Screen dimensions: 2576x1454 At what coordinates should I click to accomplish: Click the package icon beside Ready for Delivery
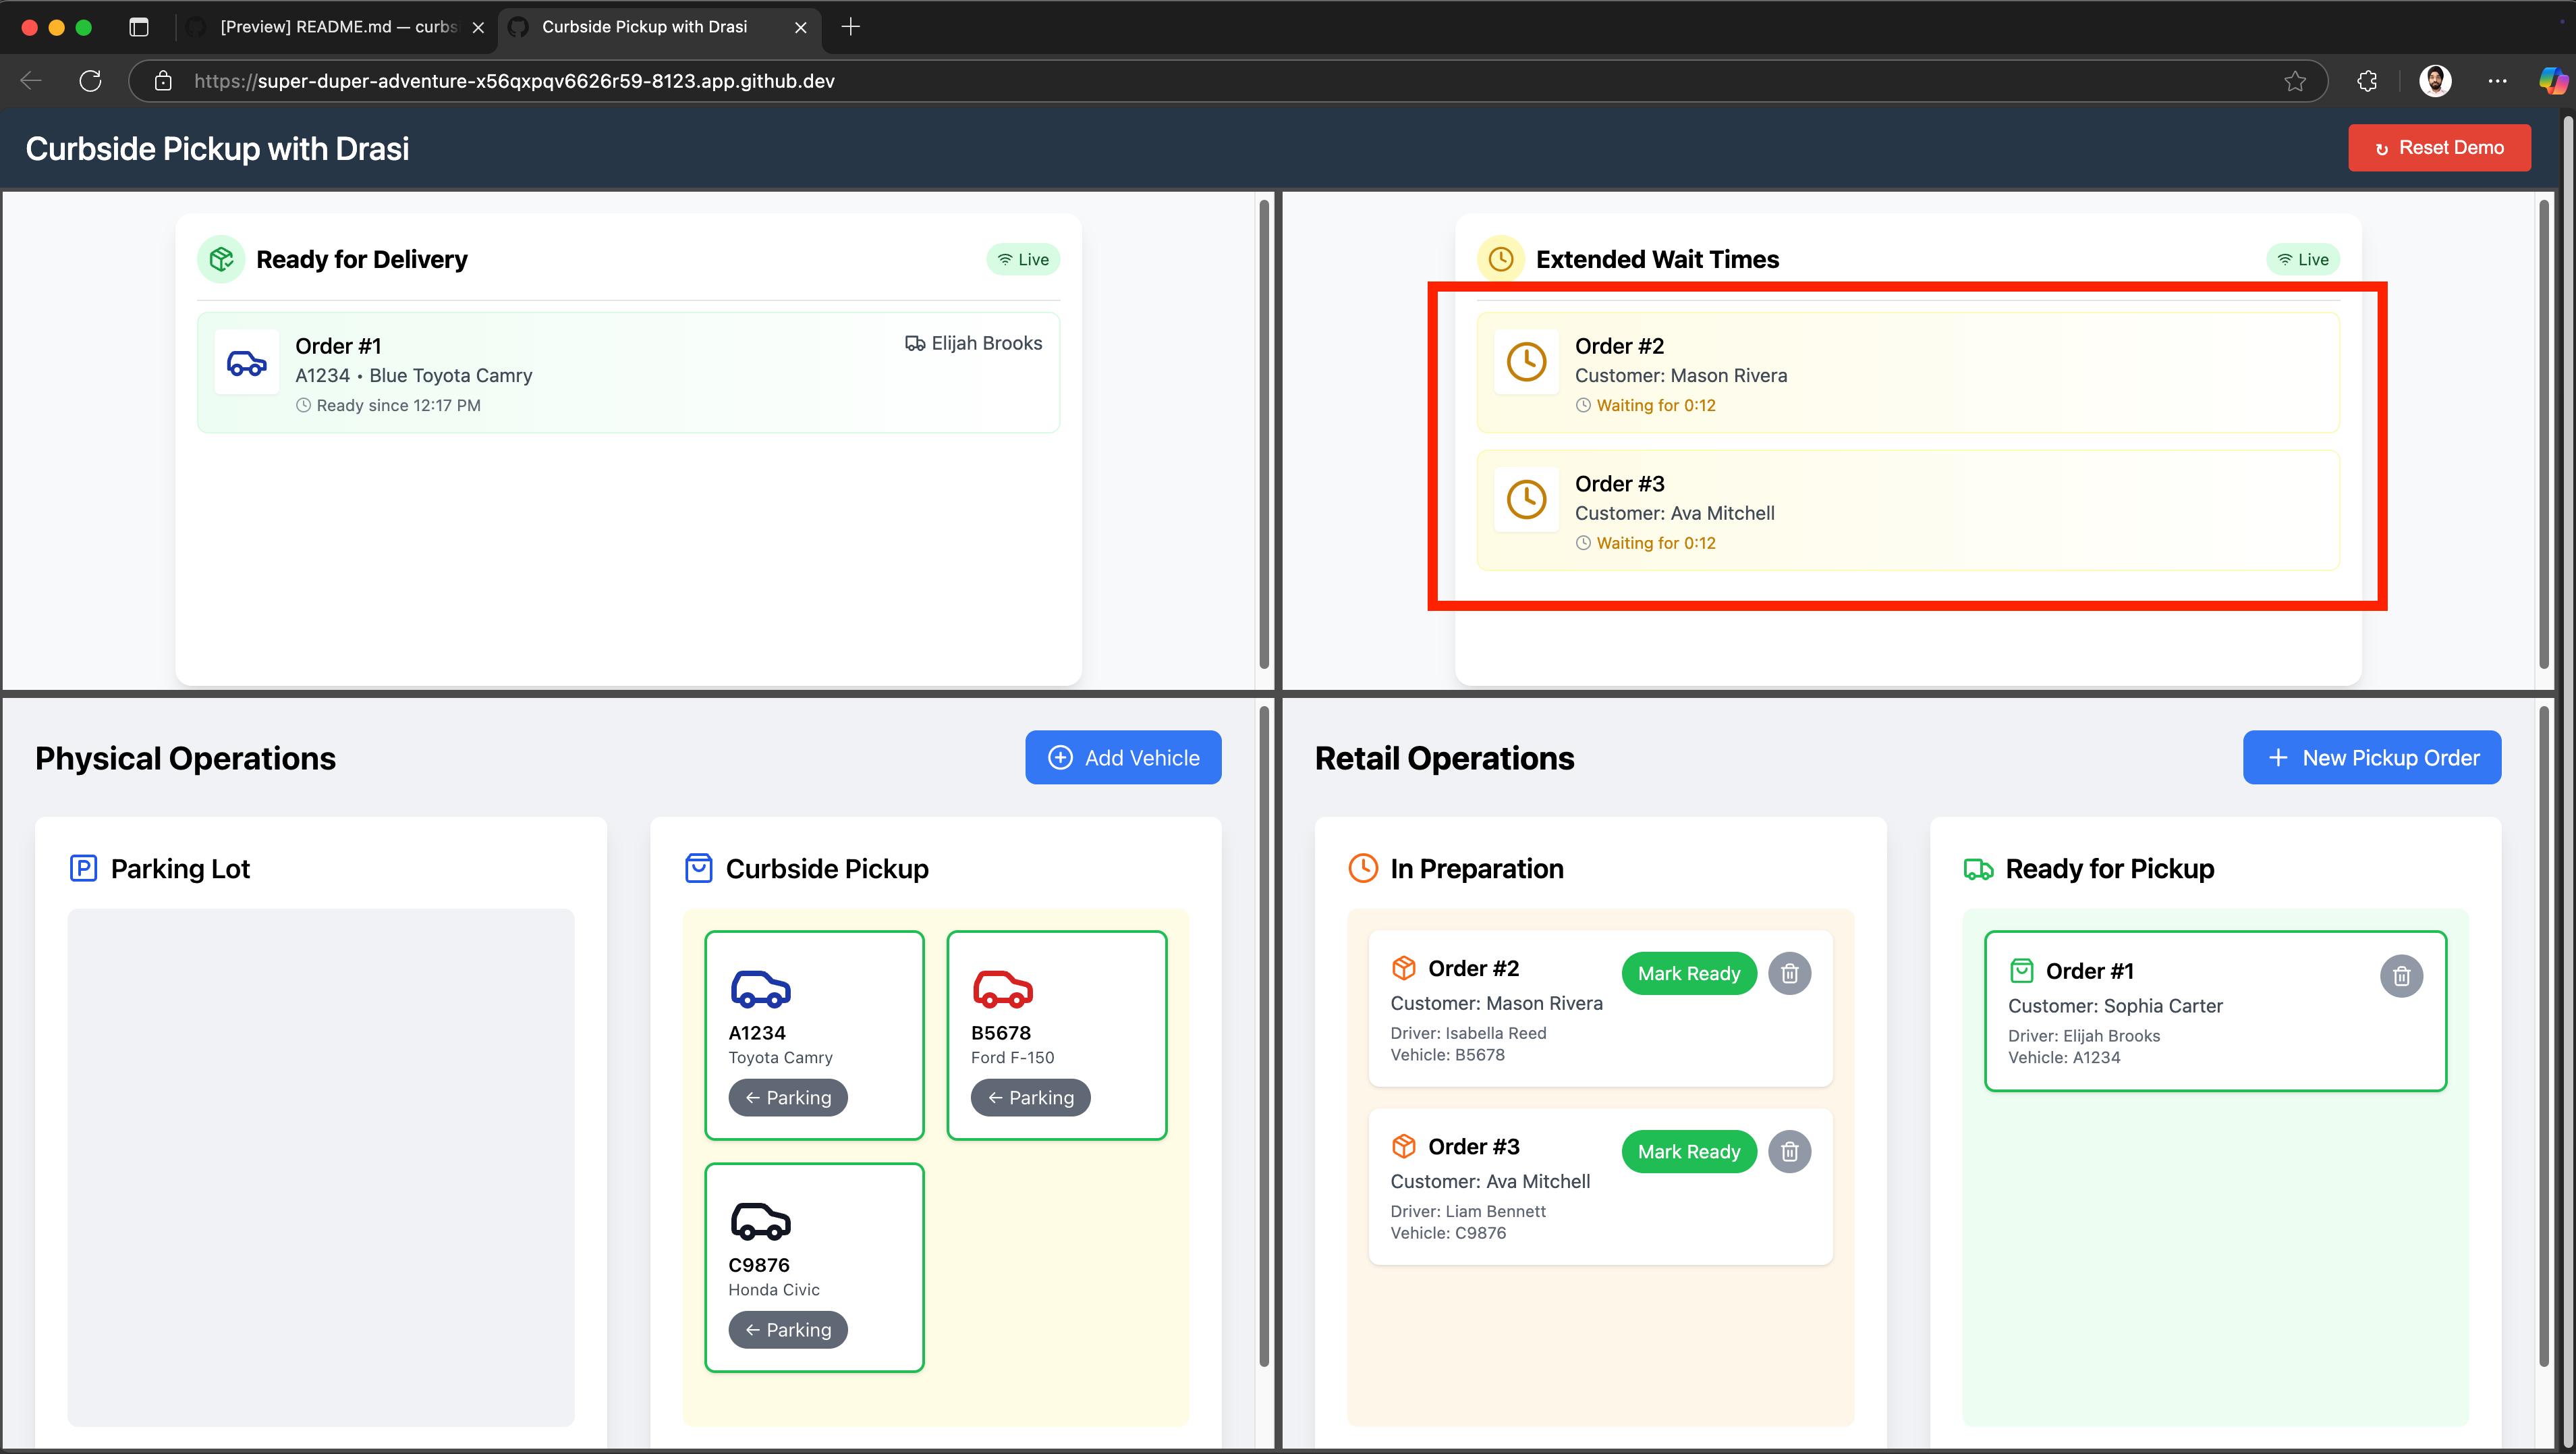(x=221, y=258)
